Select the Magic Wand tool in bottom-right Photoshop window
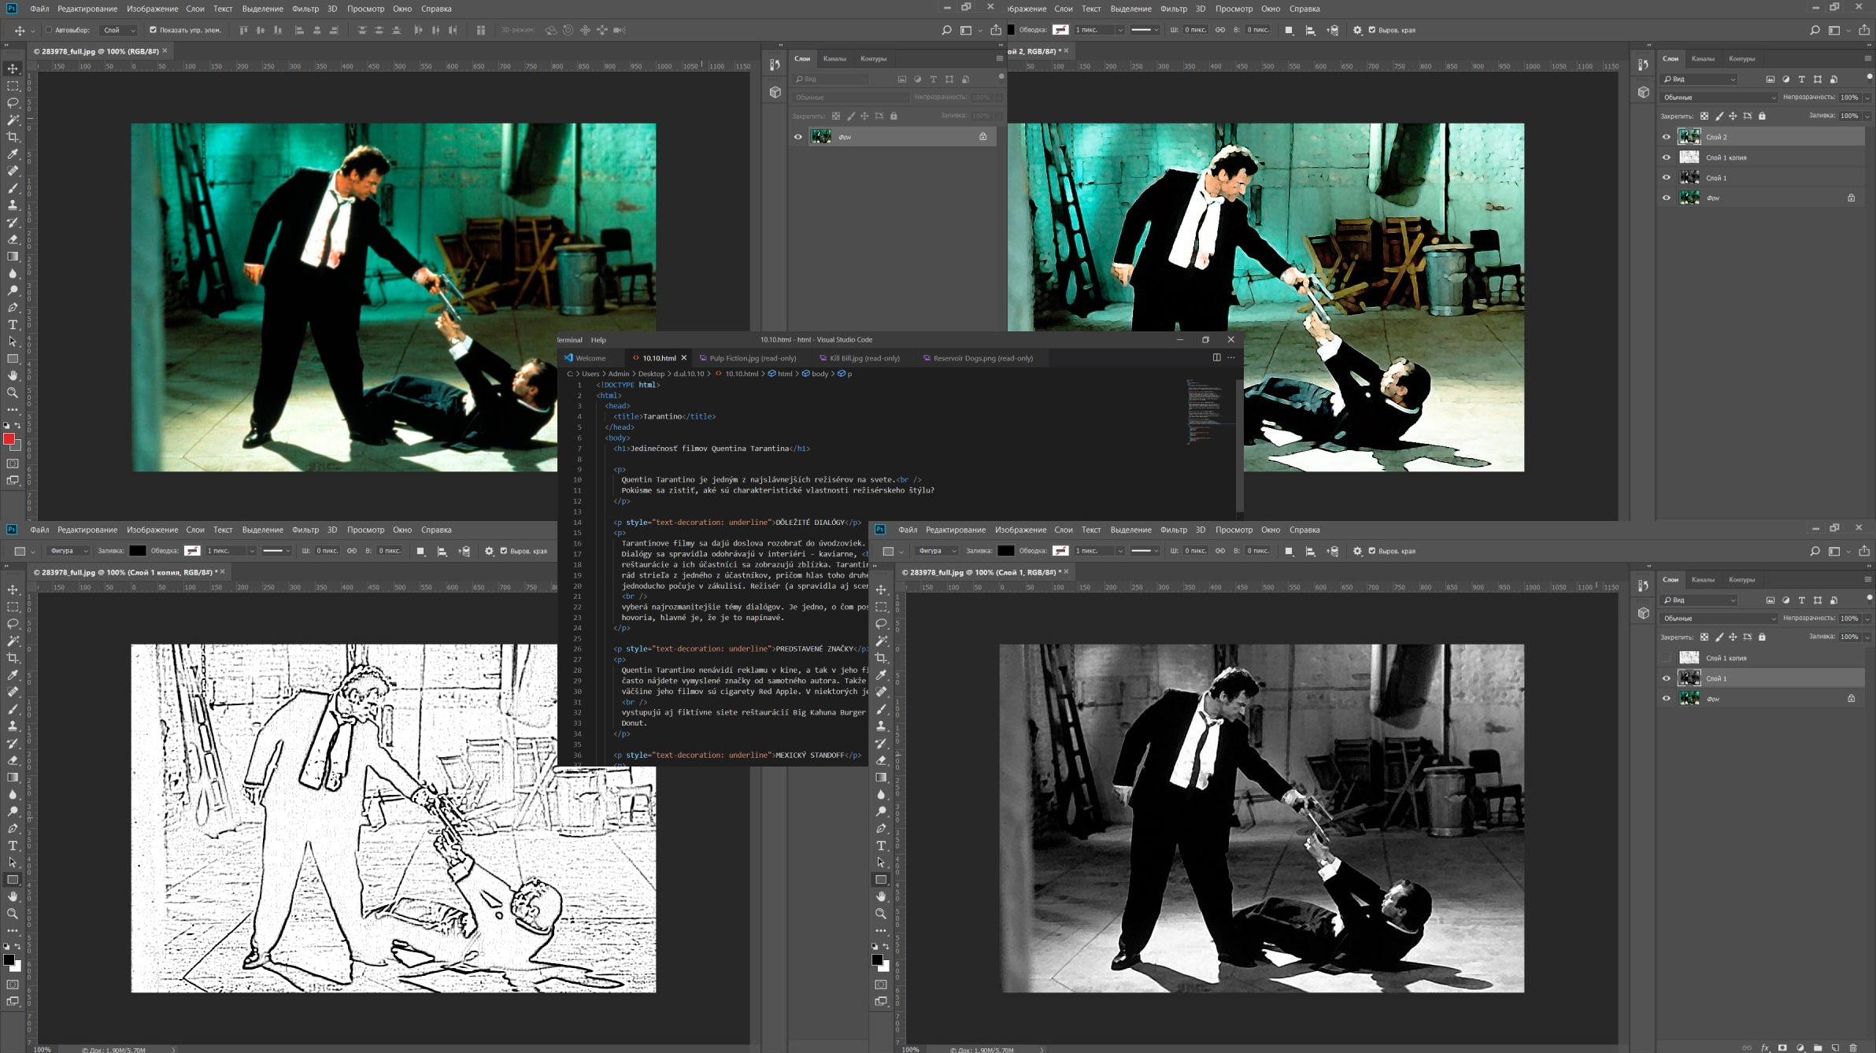The height and width of the screenshot is (1053, 1876). click(x=881, y=641)
